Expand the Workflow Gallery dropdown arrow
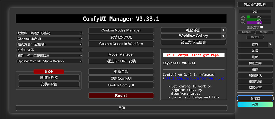The width and height of the screenshot is (275, 119). (223, 36)
